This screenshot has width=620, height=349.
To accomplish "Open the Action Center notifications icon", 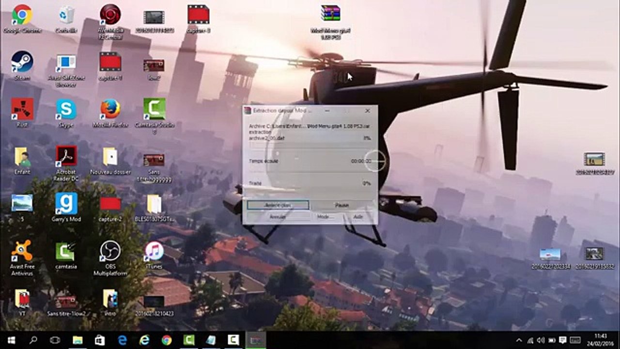I will click(563, 340).
